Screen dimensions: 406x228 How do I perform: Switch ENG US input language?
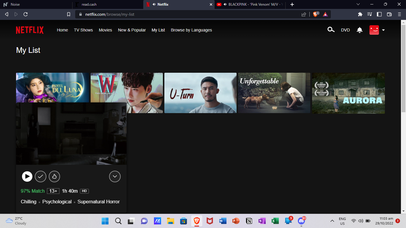342,221
